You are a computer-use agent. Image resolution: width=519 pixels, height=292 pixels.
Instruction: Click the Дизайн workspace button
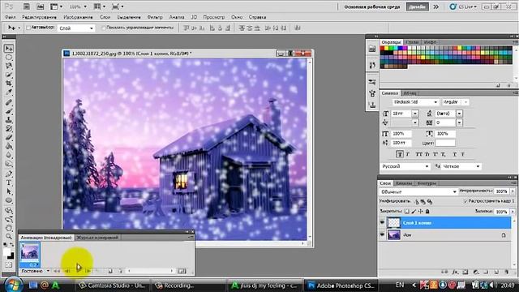point(417,7)
